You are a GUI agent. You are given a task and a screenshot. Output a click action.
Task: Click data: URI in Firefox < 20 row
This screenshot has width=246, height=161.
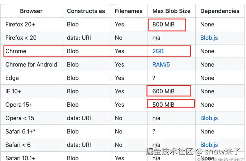pos(79,38)
